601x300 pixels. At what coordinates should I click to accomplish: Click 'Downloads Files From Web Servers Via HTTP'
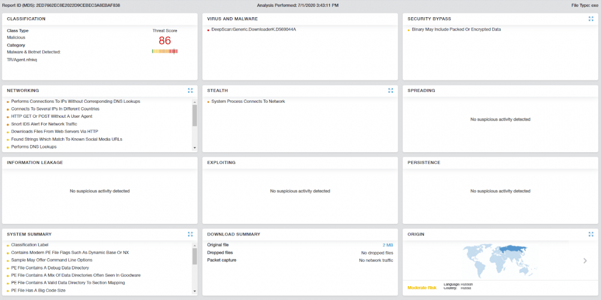[x=55, y=132]
